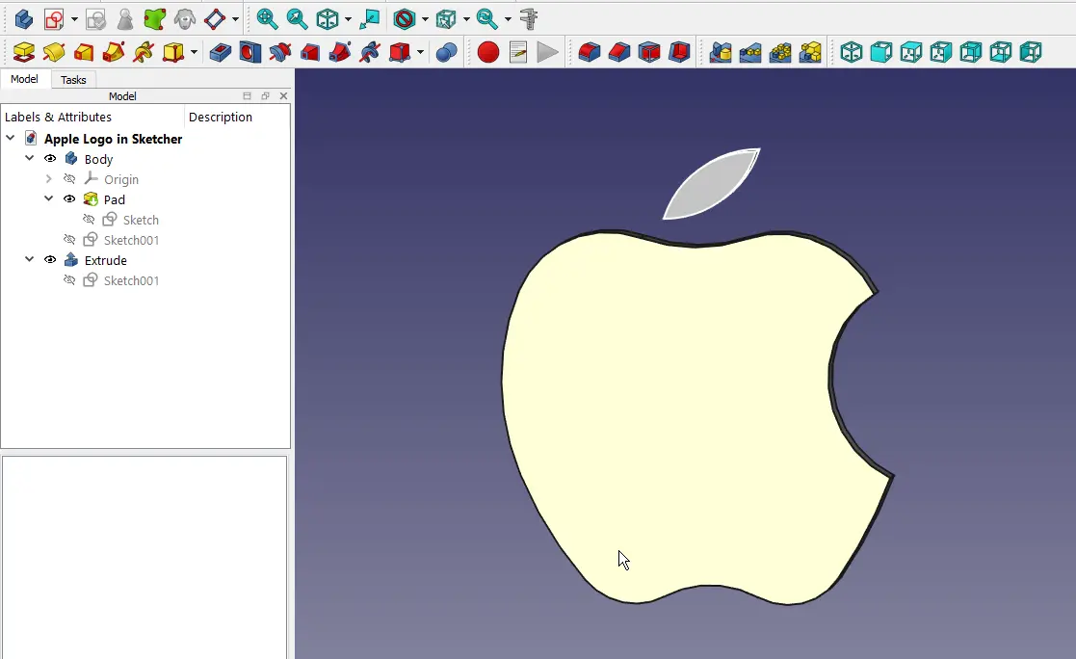Viewport: 1076px width, 659px height.
Task: Expand the Origin tree node
Action: 49,179
